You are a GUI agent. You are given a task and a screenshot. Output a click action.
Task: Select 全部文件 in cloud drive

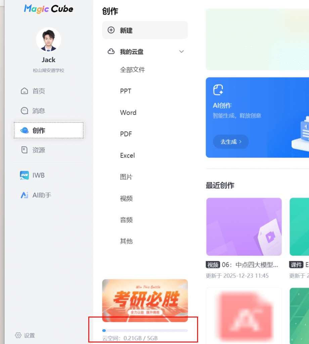(x=132, y=70)
